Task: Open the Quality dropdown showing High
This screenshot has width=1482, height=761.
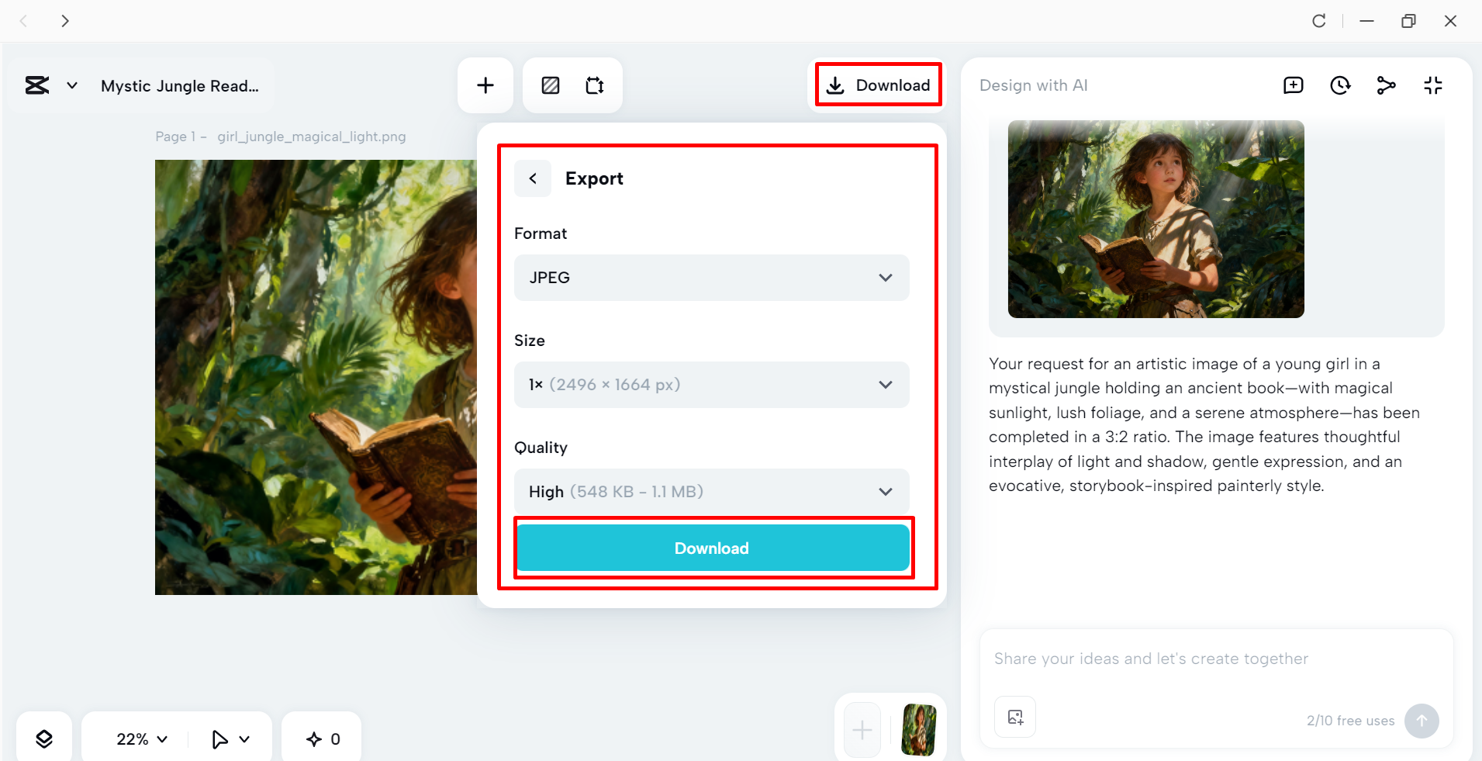Action: click(x=712, y=492)
